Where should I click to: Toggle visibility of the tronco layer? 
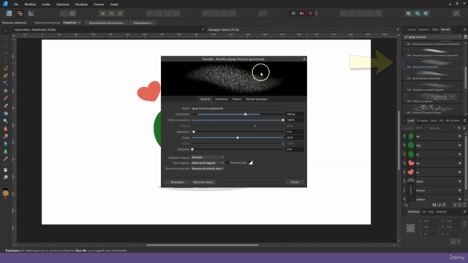tap(459, 190)
